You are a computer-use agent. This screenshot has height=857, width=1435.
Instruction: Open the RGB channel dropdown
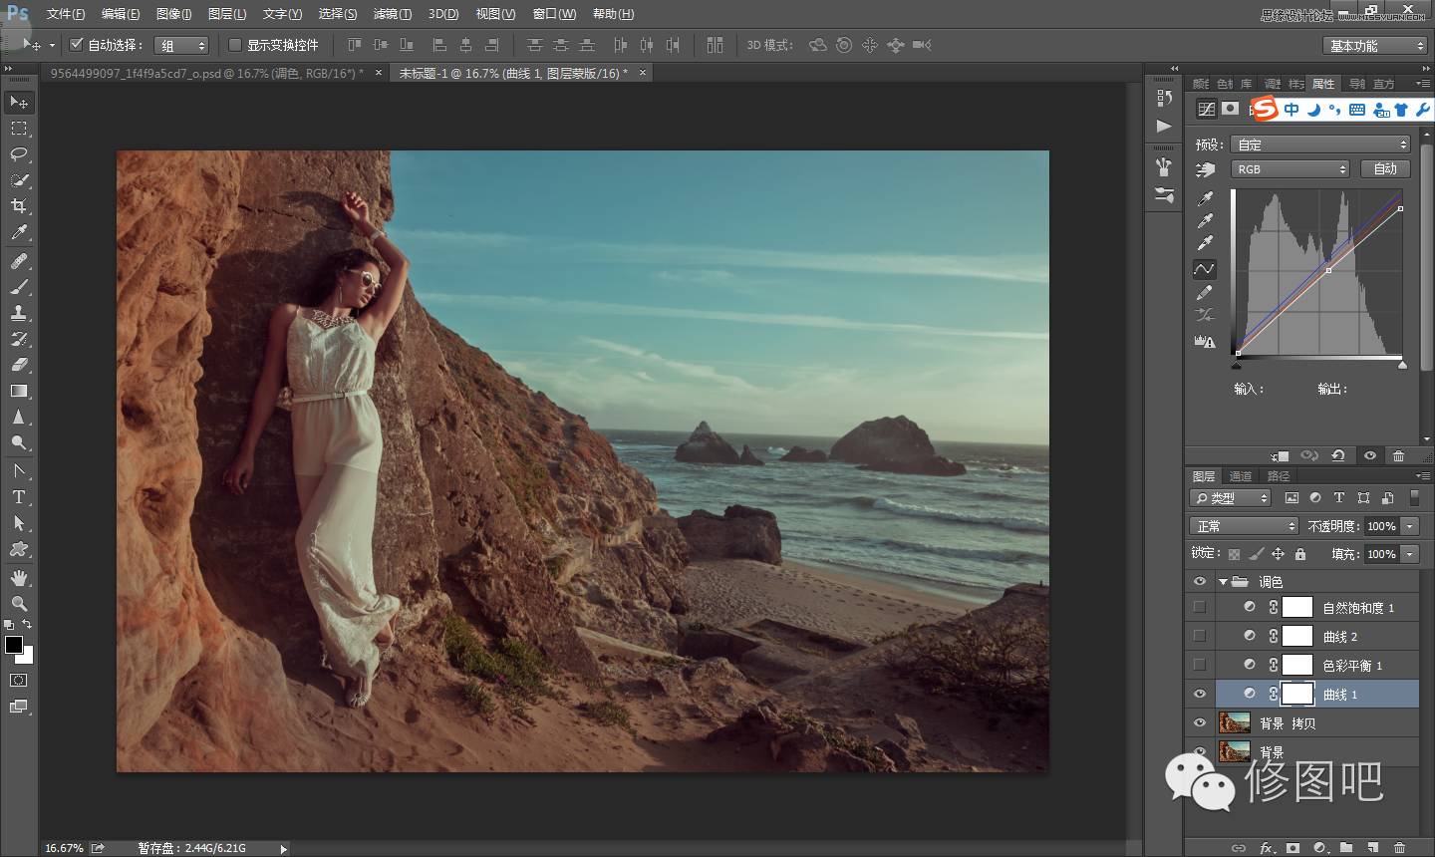coord(1291,169)
